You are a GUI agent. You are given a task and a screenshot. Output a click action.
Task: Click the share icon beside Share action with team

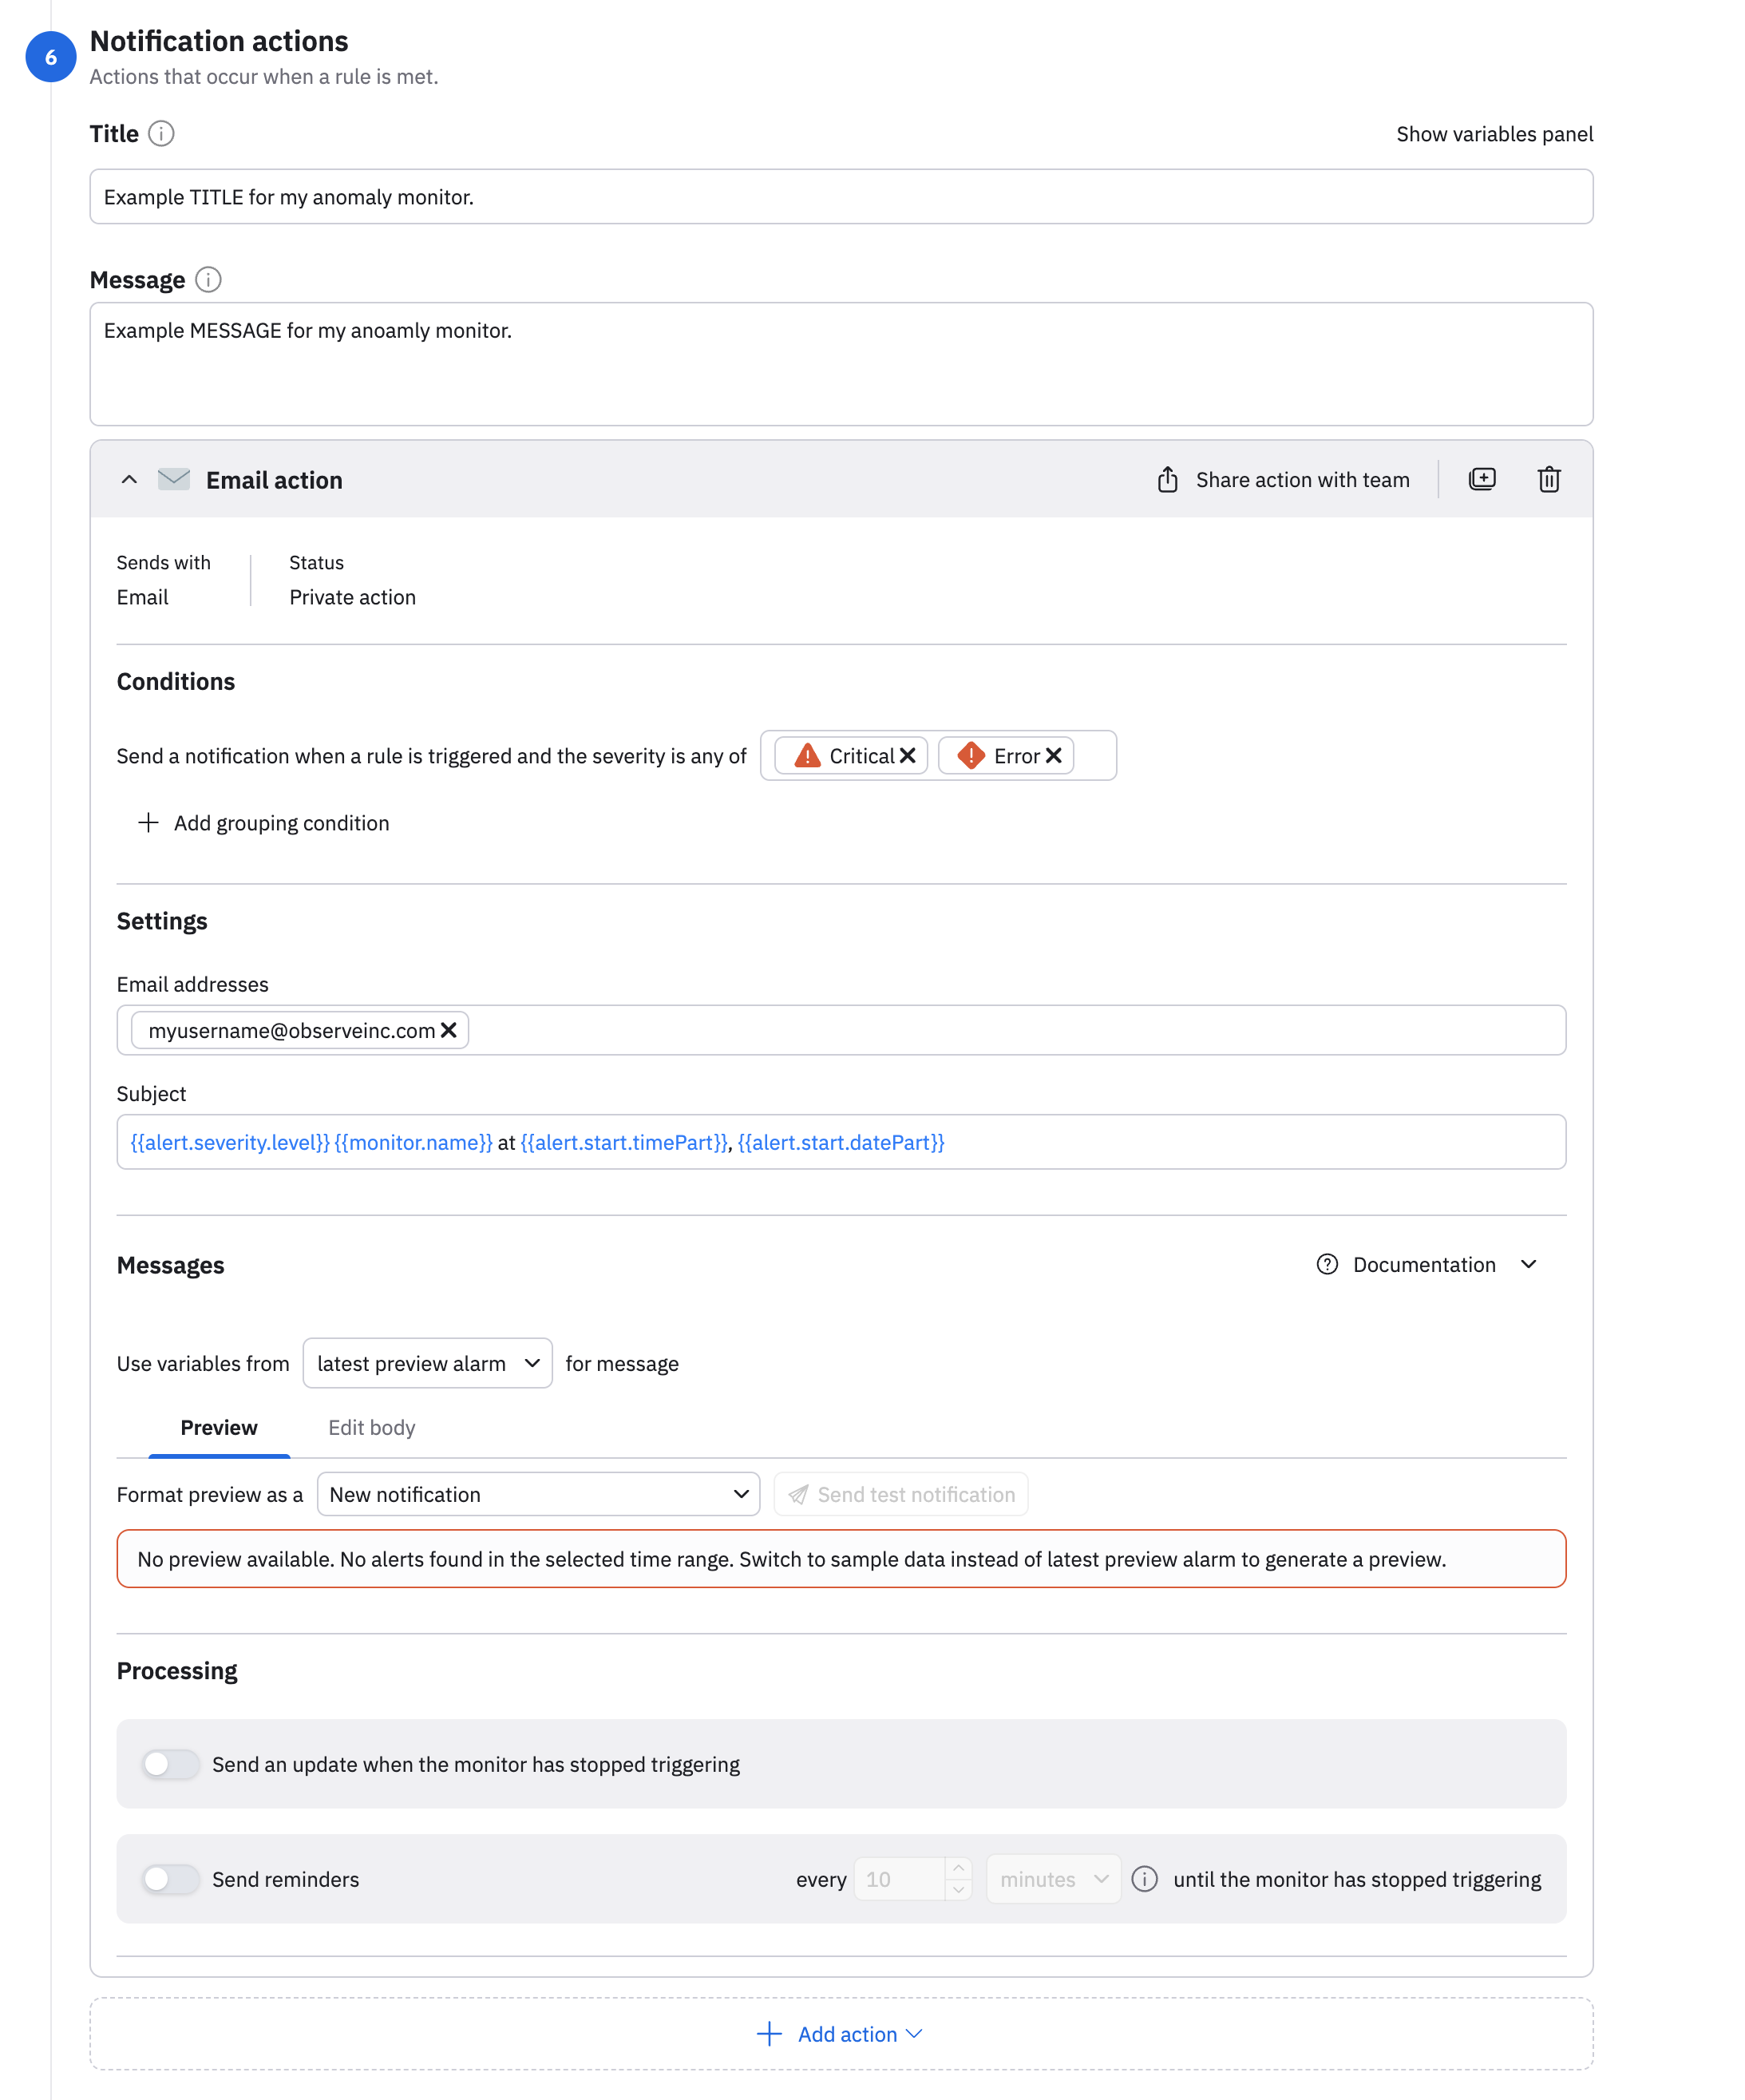(x=1167, y=479)
